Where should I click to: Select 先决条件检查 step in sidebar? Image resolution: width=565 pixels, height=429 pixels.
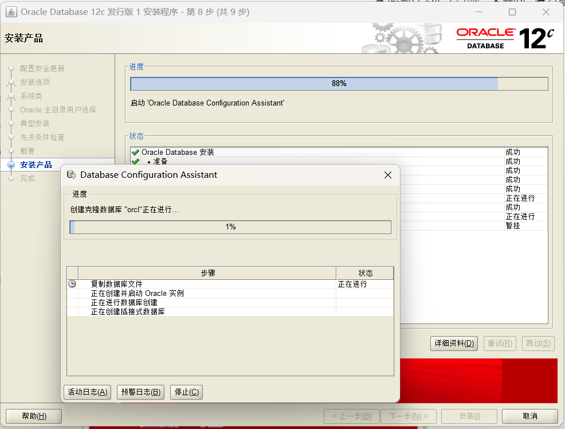42,137
